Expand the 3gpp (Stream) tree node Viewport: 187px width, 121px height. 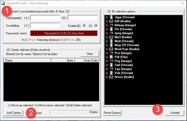107,17
